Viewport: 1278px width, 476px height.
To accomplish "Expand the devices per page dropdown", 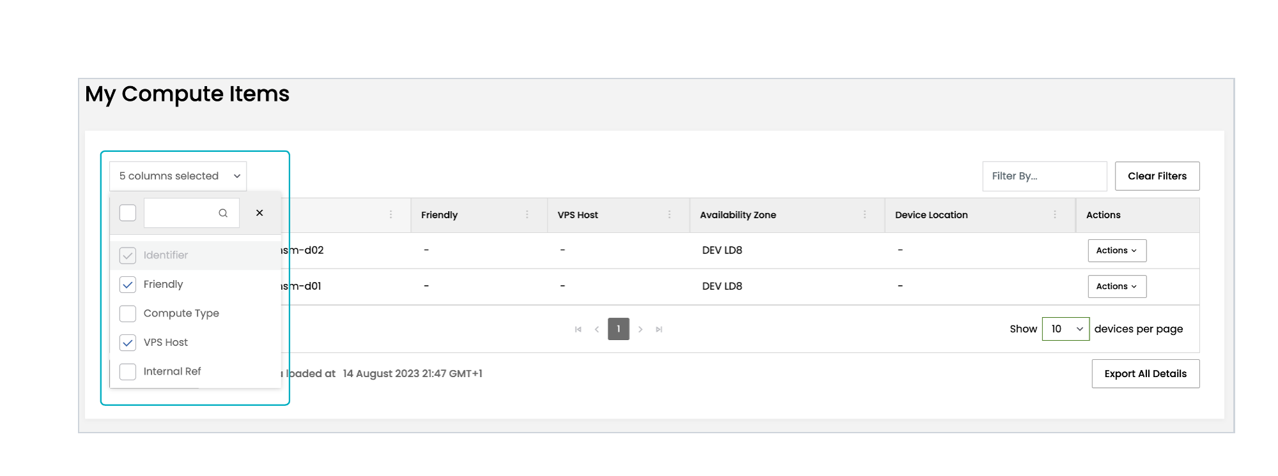I will [x=1065, y=329].
